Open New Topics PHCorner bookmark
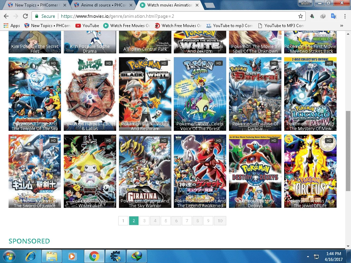Viewport: 351px width, 263px height. (47, 25)
